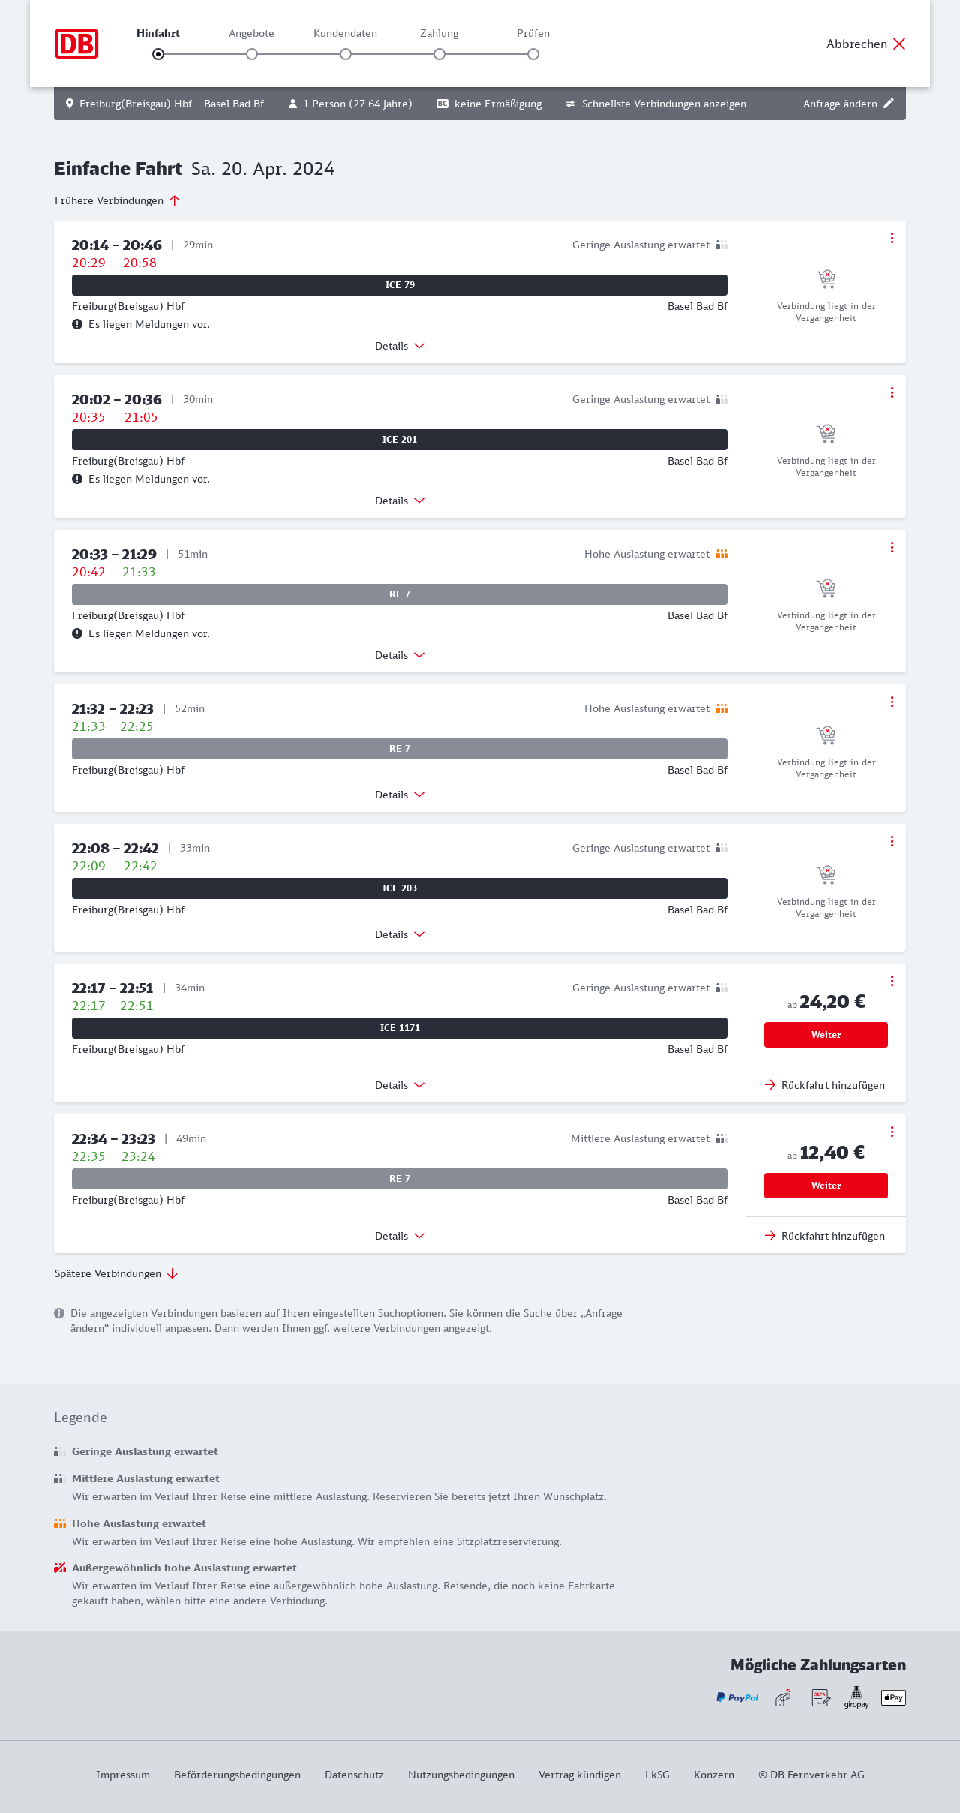Add Rückfahrt to the 12,40 € connection
The height and width of the screenshot is (1813, 960).
[825, 1236]
